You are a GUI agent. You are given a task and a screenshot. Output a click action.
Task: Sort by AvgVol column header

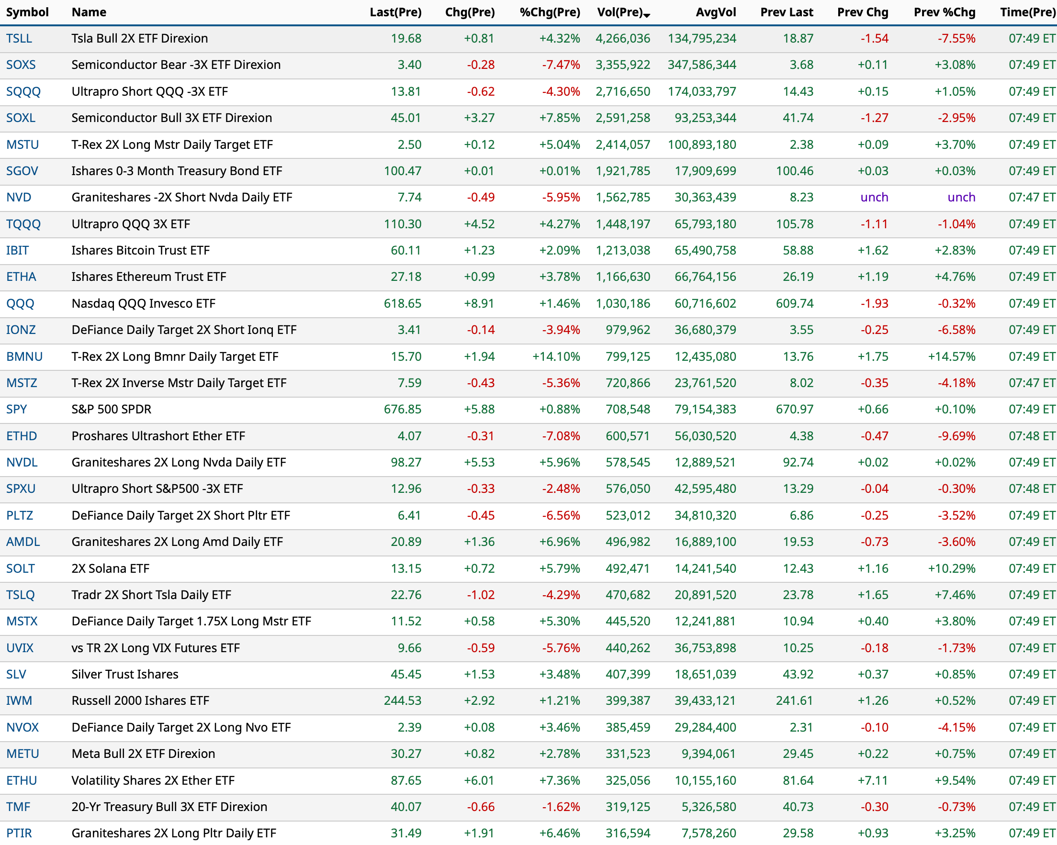[x=715, y=12]
